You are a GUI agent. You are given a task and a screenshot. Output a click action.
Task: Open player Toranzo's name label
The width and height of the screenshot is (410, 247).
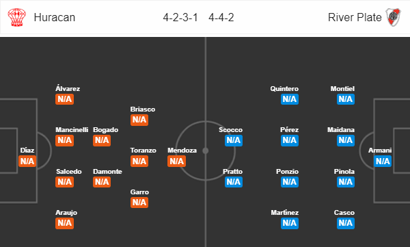tap(143, 151)
